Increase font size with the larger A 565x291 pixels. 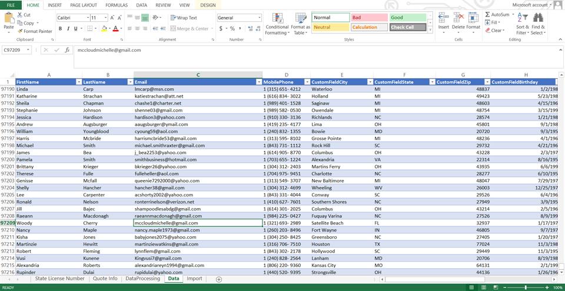click(x=112, y=18)
